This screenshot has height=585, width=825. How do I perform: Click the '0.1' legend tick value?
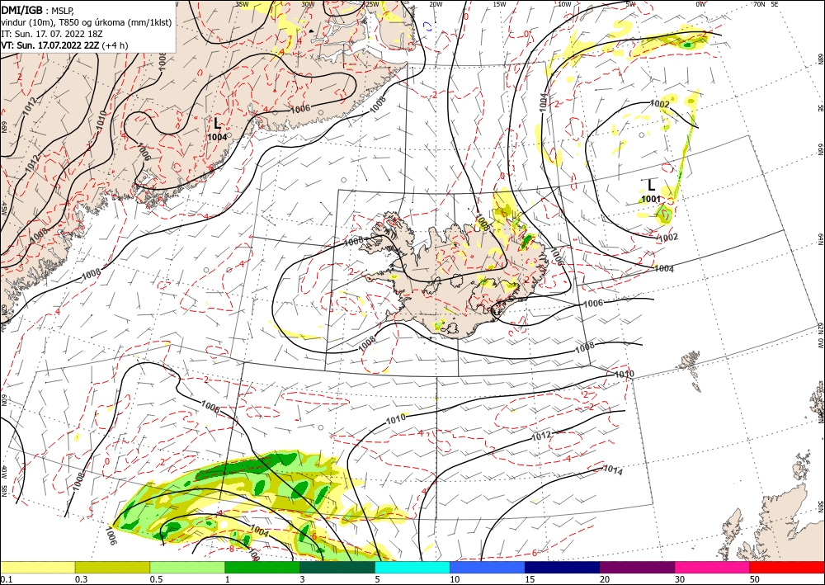pyautogui.click(x=6, y=578)
